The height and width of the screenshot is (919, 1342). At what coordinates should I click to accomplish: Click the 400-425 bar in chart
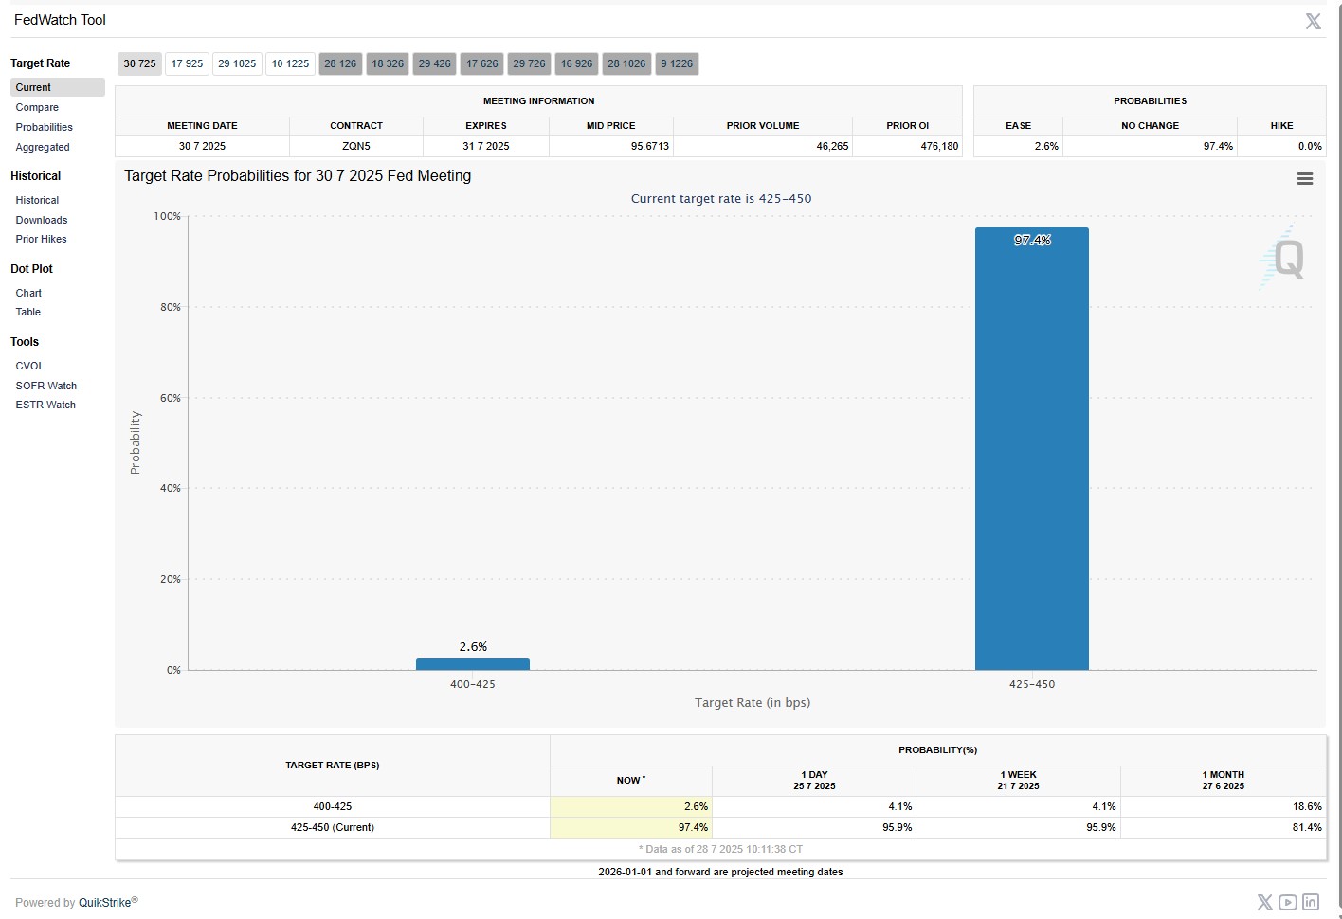tap(473, 664)
